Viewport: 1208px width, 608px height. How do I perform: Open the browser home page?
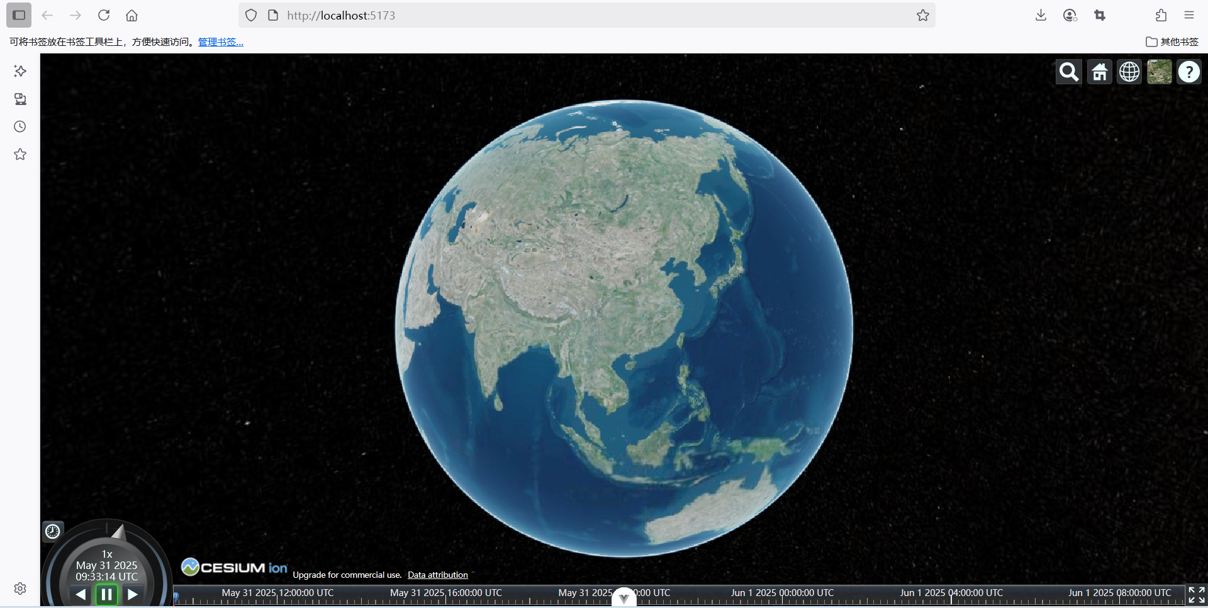pos(131,15)
